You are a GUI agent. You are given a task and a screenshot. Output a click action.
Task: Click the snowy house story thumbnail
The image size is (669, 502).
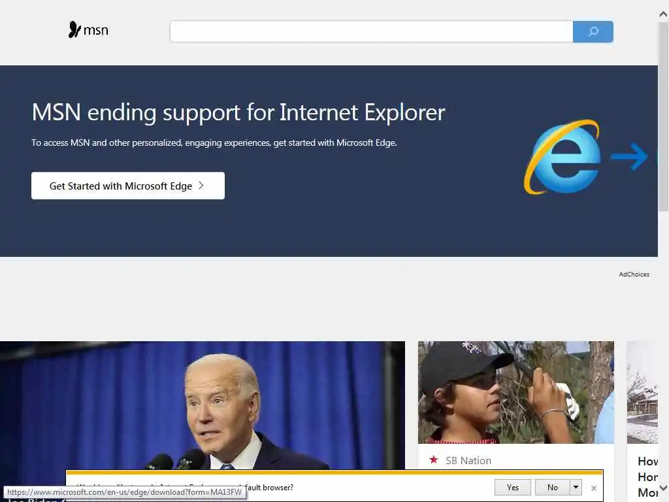[x=642, y=392]
